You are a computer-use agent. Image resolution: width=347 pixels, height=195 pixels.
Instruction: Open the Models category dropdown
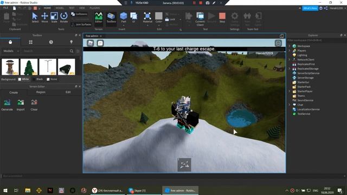click(x=11, y=51)
